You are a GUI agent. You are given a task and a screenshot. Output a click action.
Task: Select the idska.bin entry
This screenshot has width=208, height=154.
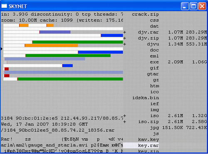coord(146,98)
